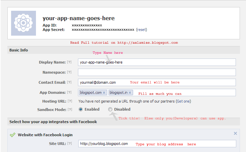Image resolution: width=246 pixels, height=152 pixels.
Task: Focus the empty Namespace input field
Action: 157,72
